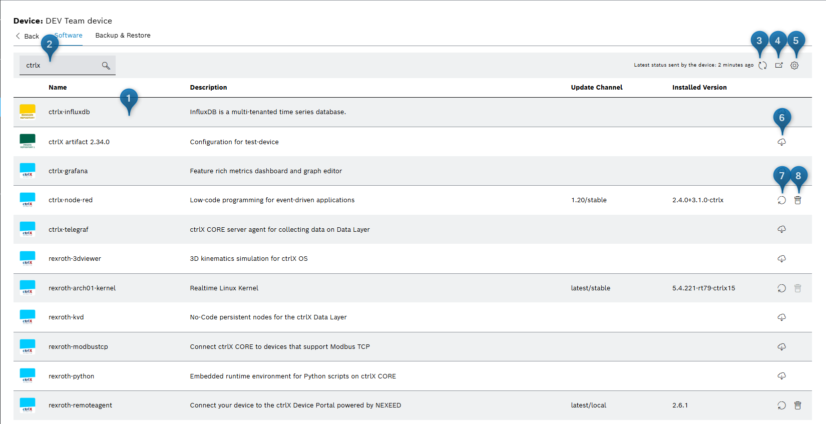The height and width of the screenshot is (424, 826).
Task: Click the 1.20/stable update channel value
Action: pos(589,200)
